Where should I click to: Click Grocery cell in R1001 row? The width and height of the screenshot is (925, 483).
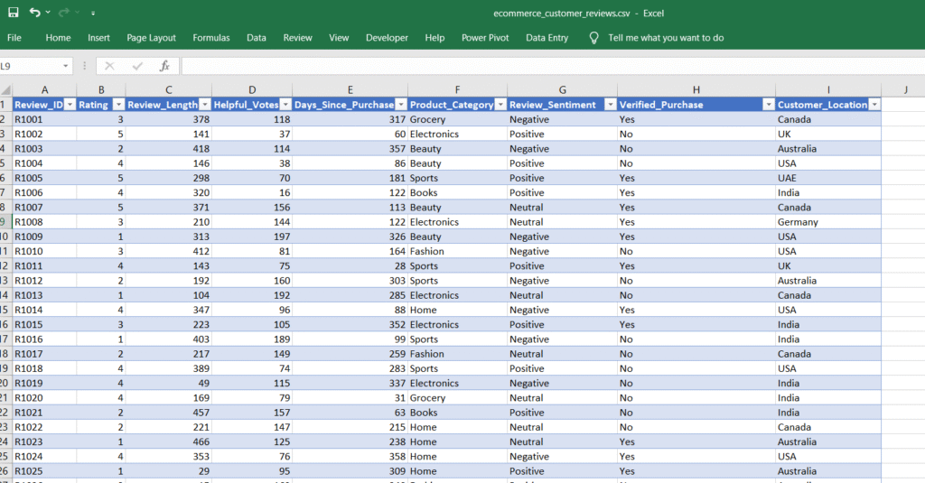coord(457,119)
